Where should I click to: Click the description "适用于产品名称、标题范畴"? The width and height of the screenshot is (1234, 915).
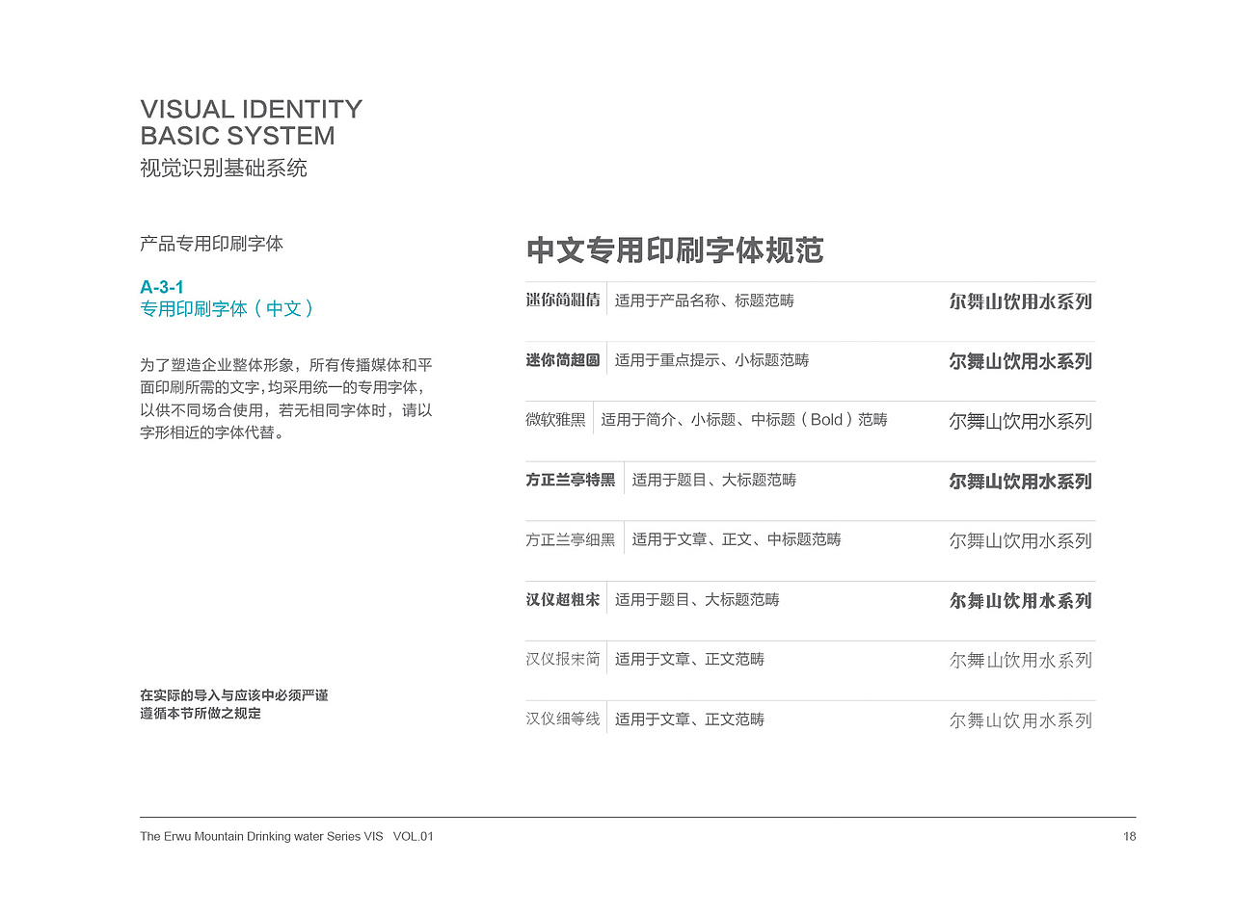pos(705,301)
